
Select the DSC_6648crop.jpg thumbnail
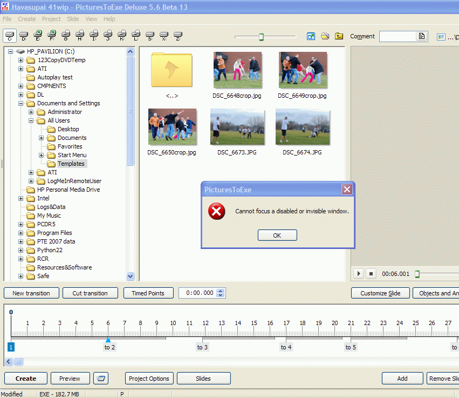click(237, 70)
